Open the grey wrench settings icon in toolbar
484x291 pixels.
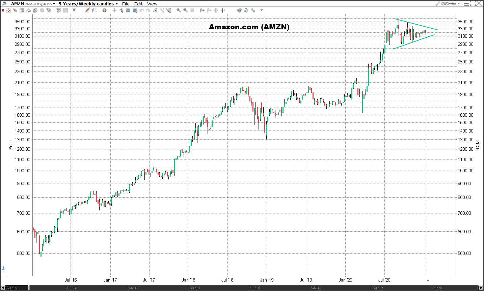click(253, 10)
